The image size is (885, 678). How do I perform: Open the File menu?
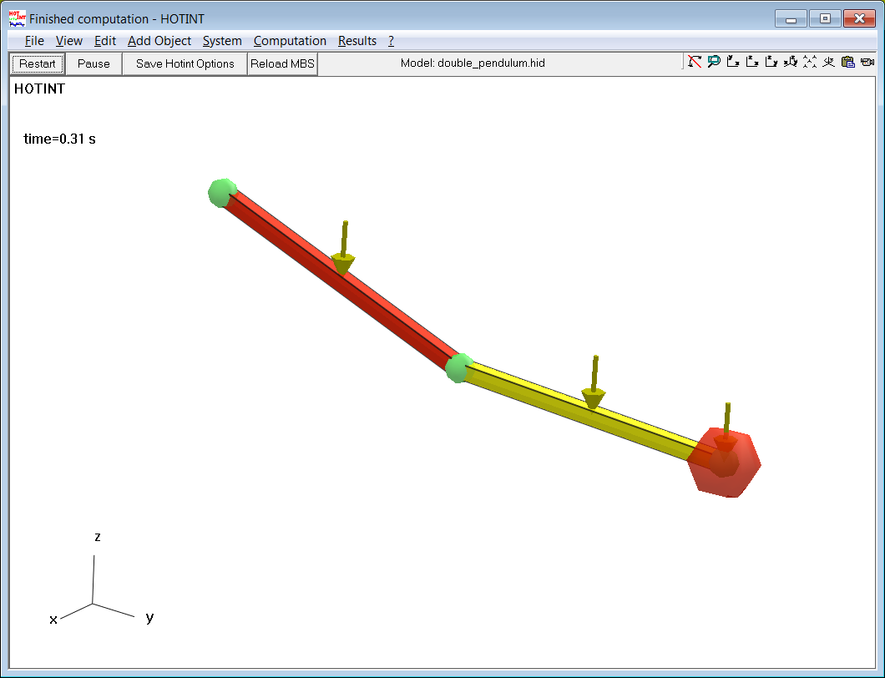(x=34, y=40)
